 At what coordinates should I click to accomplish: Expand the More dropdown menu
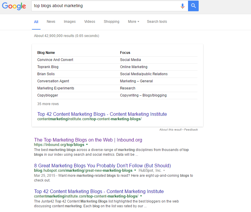[x=134, y=22]
